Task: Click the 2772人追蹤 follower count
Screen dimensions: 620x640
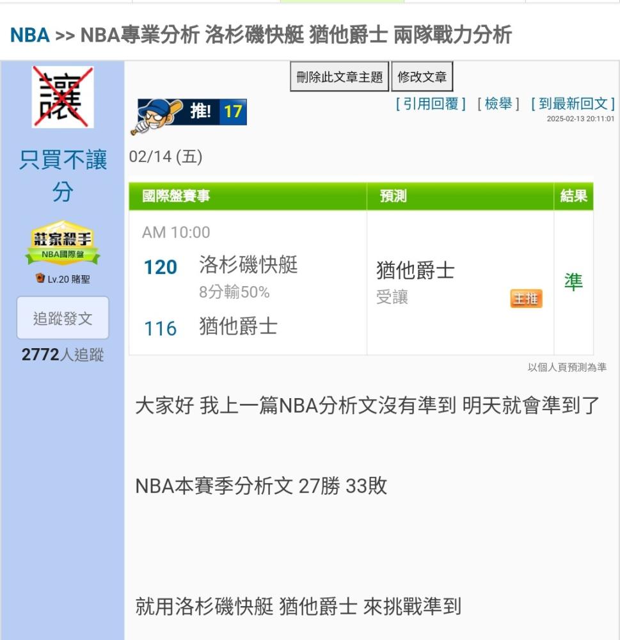Action: click(63, 355)
